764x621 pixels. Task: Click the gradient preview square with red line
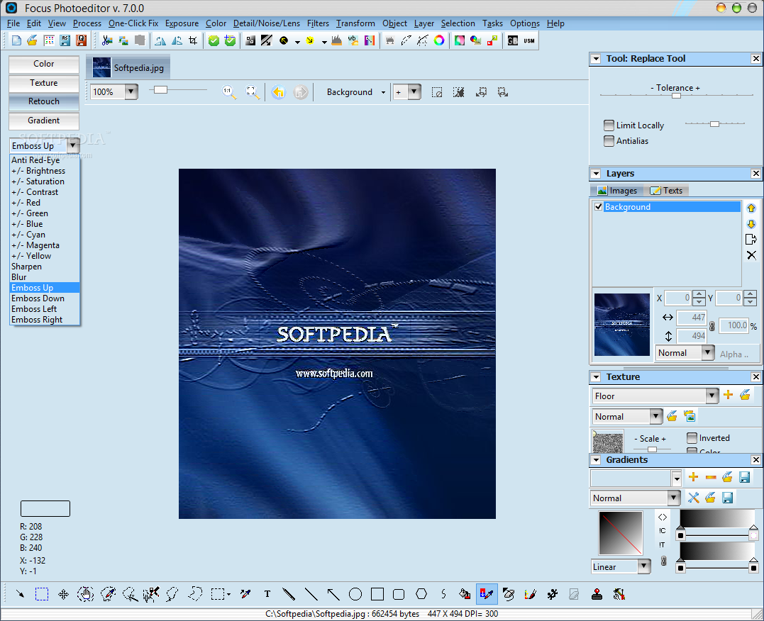[621, 533]
